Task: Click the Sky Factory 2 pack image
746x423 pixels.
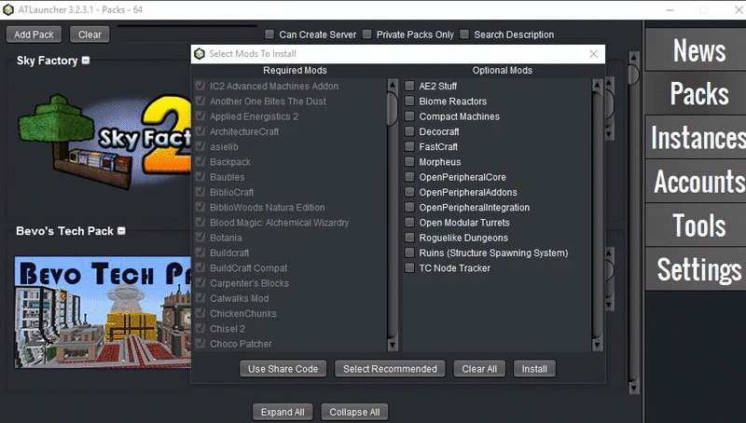Action: coord(104,141)
